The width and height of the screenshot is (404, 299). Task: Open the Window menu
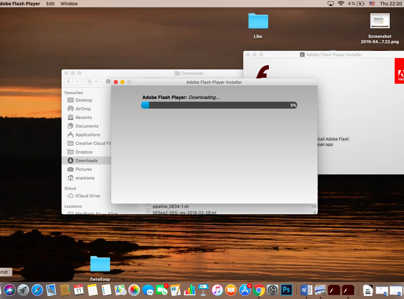(x=69, y=4)
